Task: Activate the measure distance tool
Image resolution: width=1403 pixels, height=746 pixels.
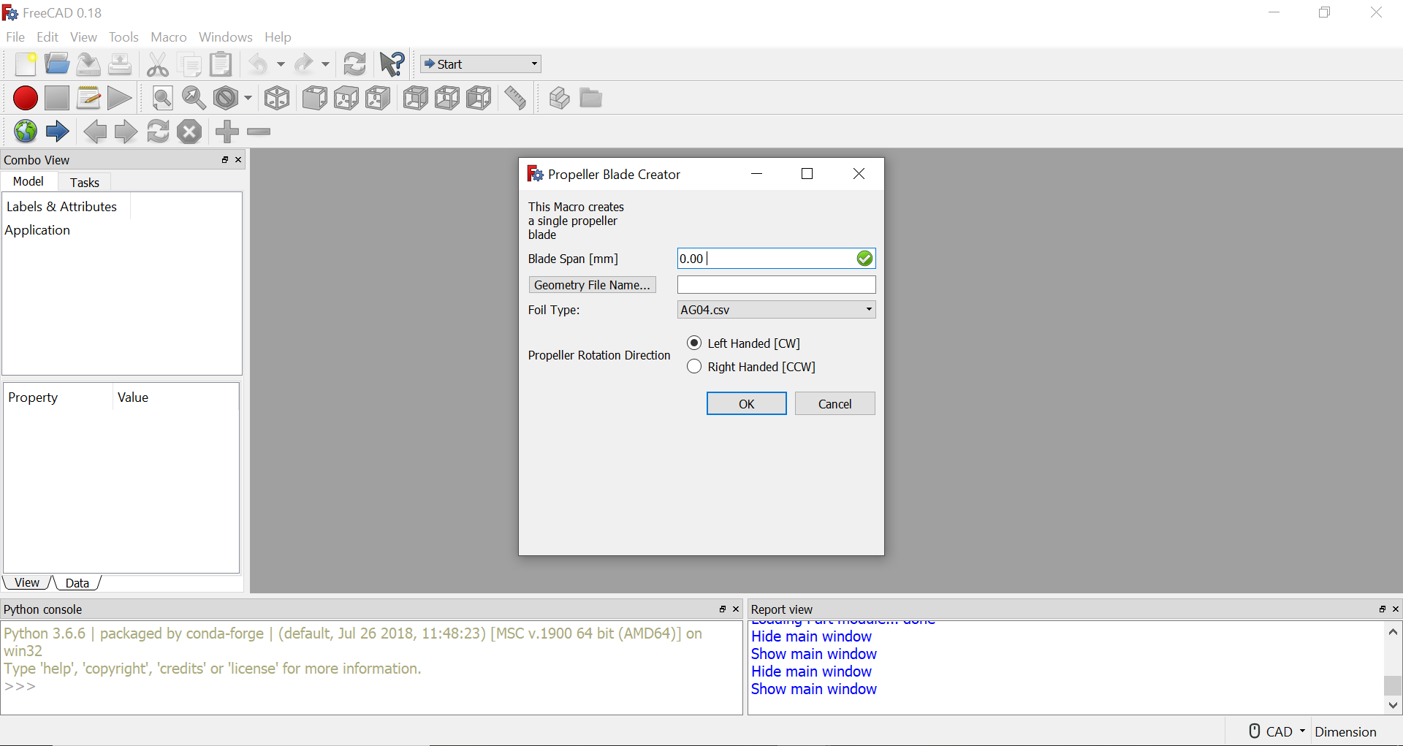Action: click(x=516, y=97)
